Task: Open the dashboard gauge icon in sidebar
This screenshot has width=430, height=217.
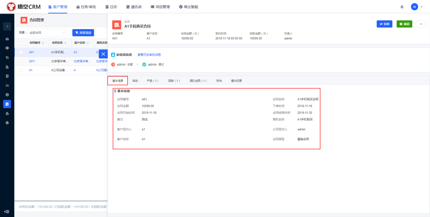Action: (7, 39)
